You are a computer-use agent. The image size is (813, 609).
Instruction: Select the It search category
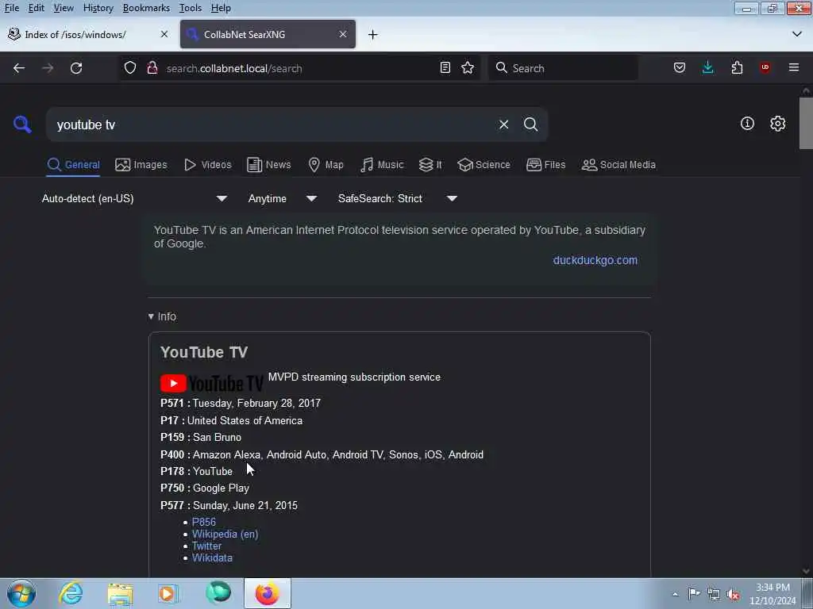point(430,165)
